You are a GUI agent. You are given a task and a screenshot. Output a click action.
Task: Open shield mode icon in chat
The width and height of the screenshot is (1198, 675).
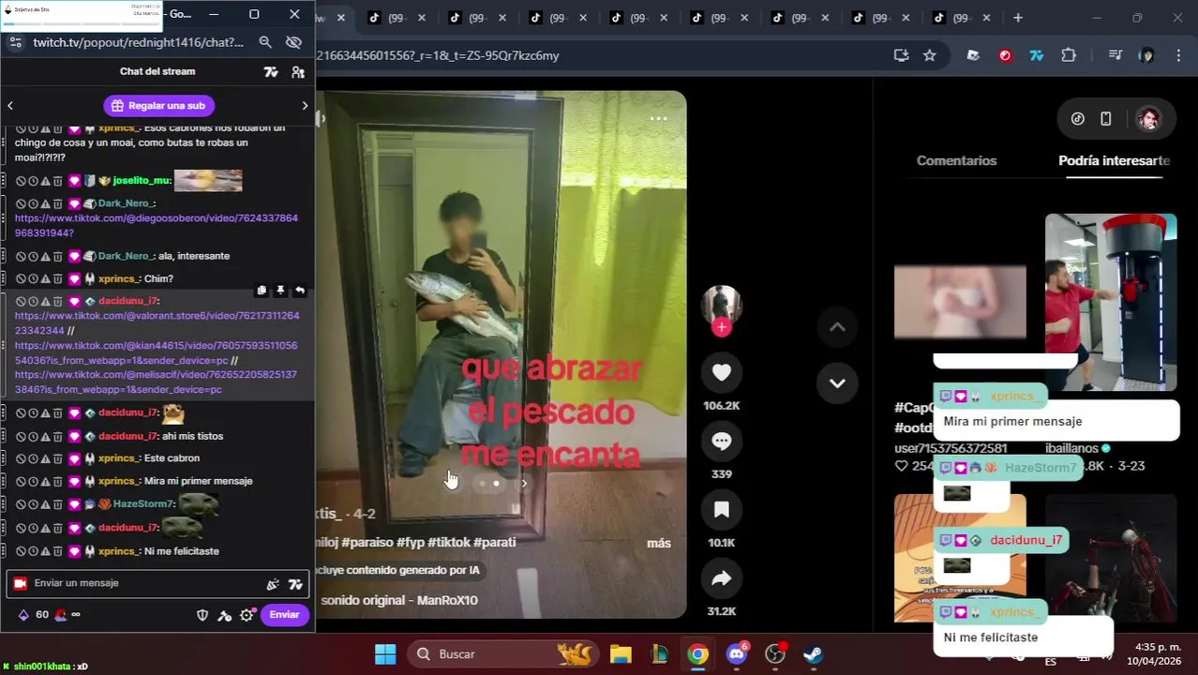pyautogui.click(x=202, y=615)
